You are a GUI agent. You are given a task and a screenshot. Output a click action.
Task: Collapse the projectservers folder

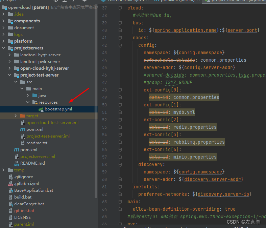coord(4,48)
